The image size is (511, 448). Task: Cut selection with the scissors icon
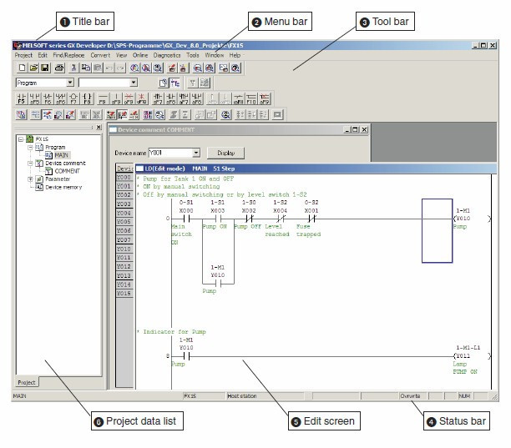point(74,68)
